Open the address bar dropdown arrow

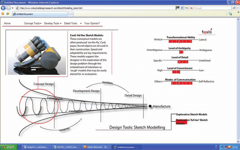coord(182,8)
